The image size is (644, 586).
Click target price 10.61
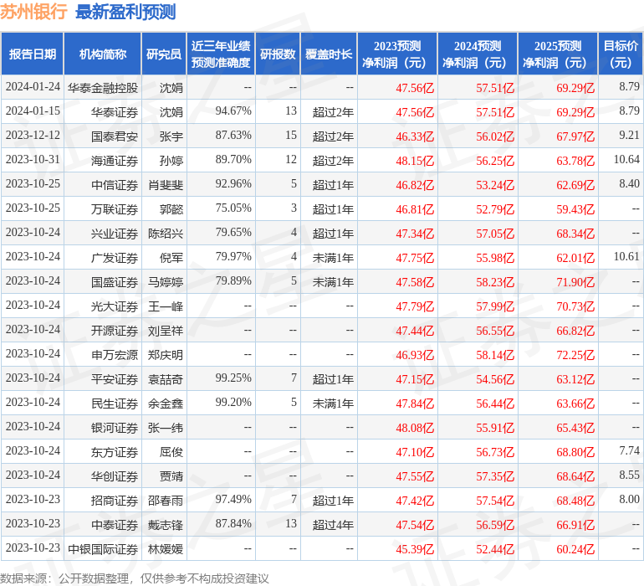pyautogui.click(x=626, y=257)
